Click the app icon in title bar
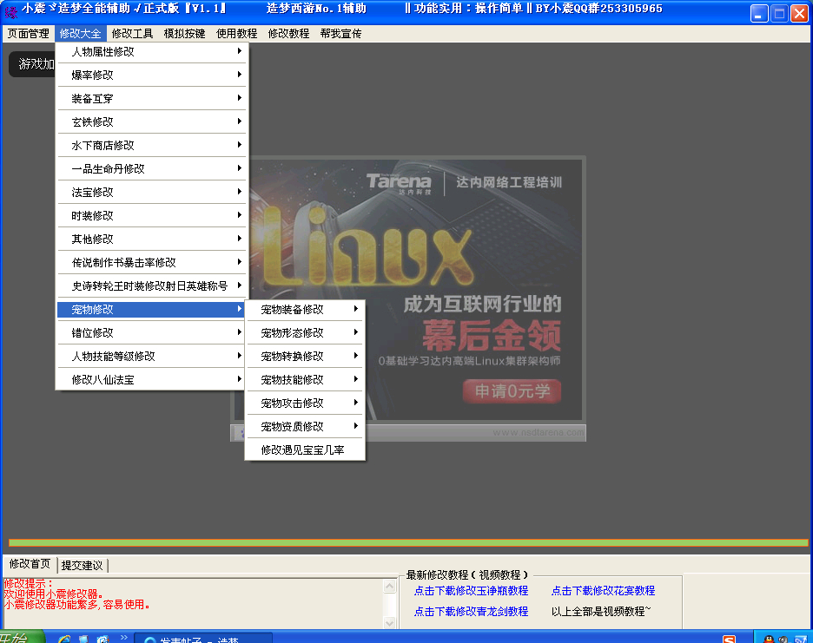The height and width of the screenshot is (643, 813). click(10, 11)
